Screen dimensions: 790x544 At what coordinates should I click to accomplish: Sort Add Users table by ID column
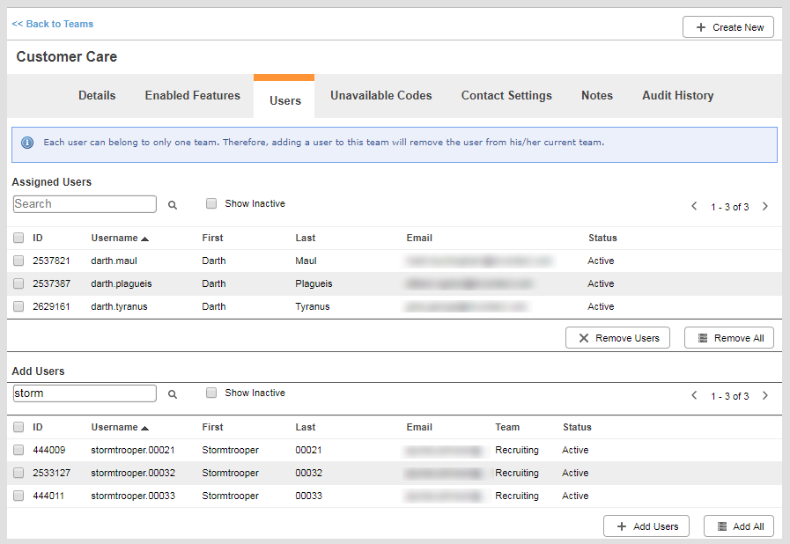tap(38, 427)
